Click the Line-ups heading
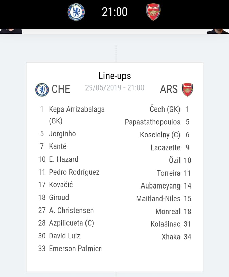The image size is (229, 277). [x=115, y=76]
